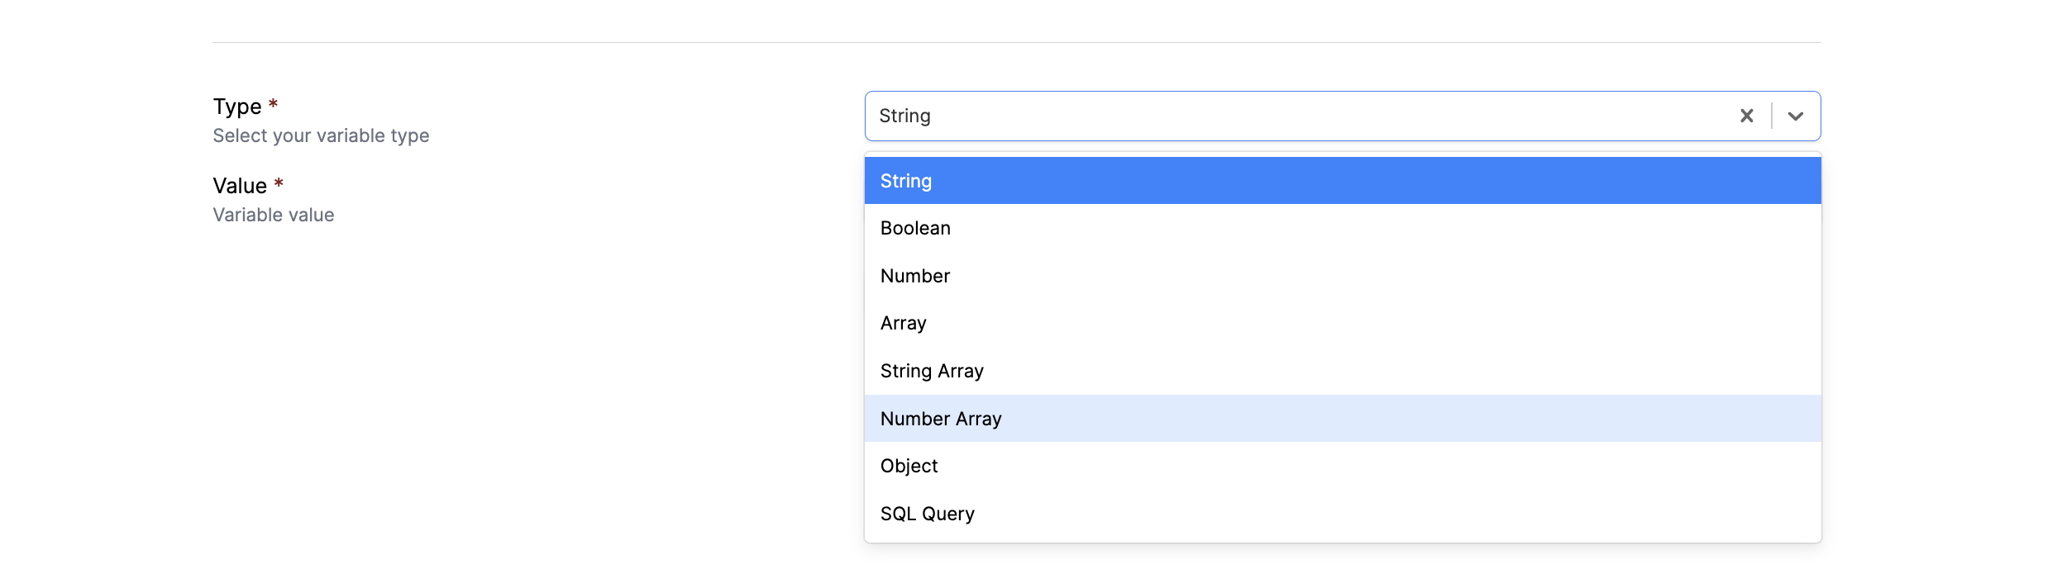Choose the String Array option
2057x588 pixels.
point(1343,371)
